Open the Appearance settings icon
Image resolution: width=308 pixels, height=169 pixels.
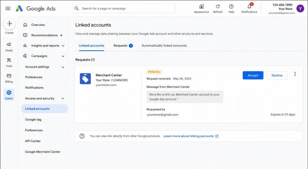[x=201, y=7]
